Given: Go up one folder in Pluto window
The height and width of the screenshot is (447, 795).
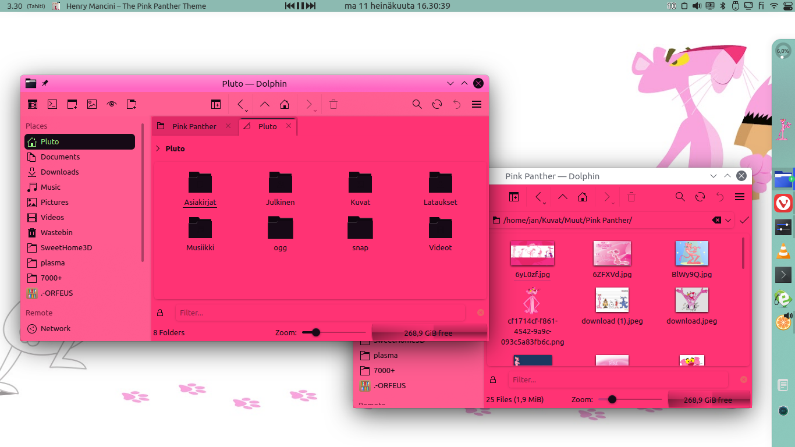Looking at the screenshot, I should click(265, 104).
